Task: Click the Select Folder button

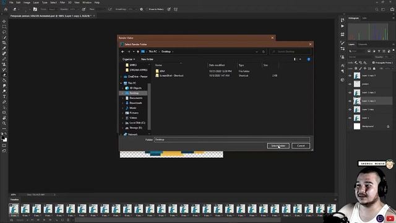Action: (x=278, y=146)
